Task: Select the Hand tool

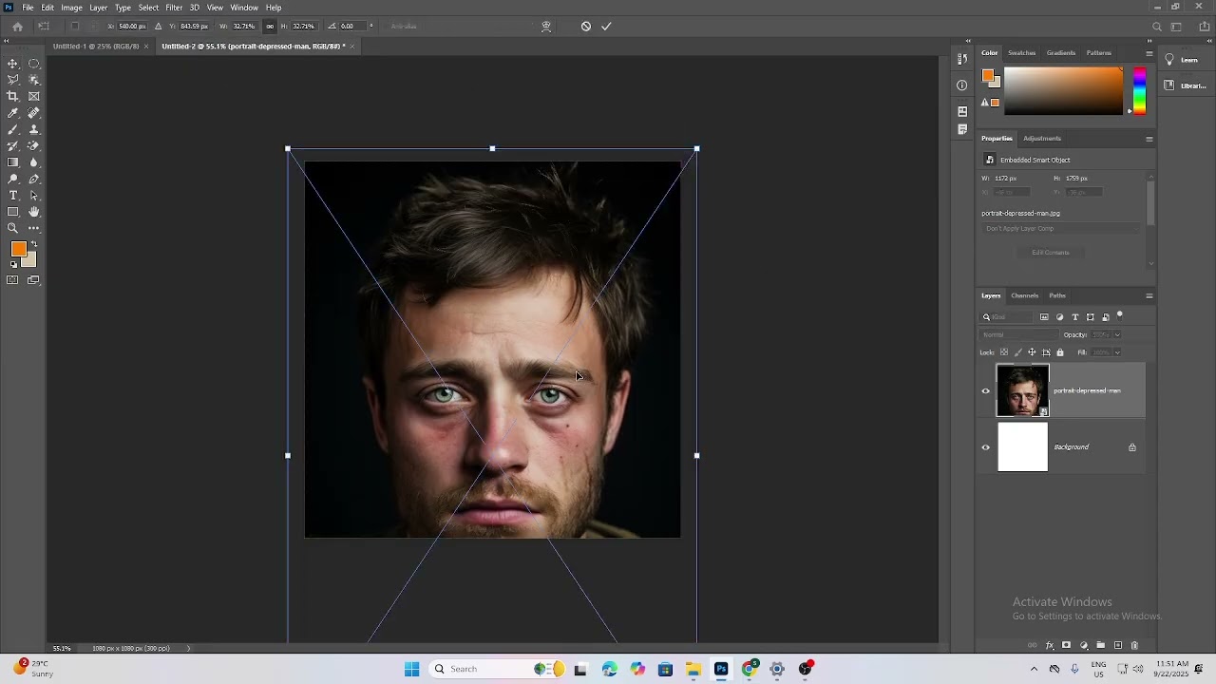Action: (x=34, y=212)
